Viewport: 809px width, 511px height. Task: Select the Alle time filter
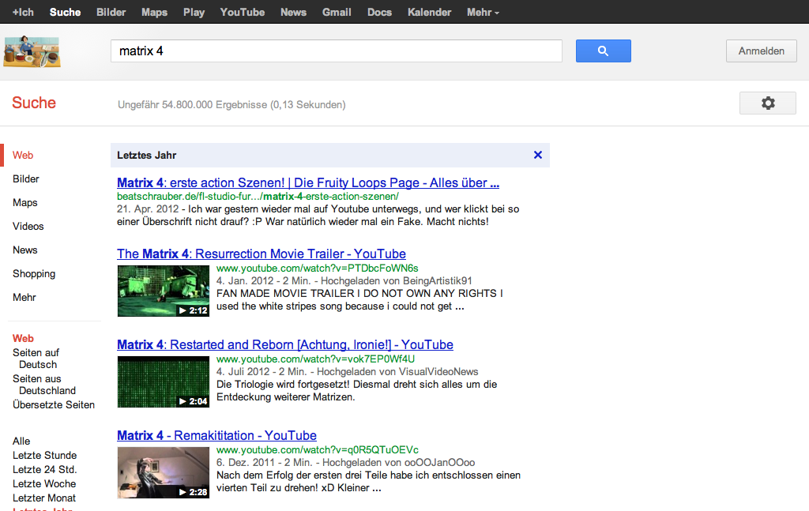pyautogui.click(x=21, y=441)
